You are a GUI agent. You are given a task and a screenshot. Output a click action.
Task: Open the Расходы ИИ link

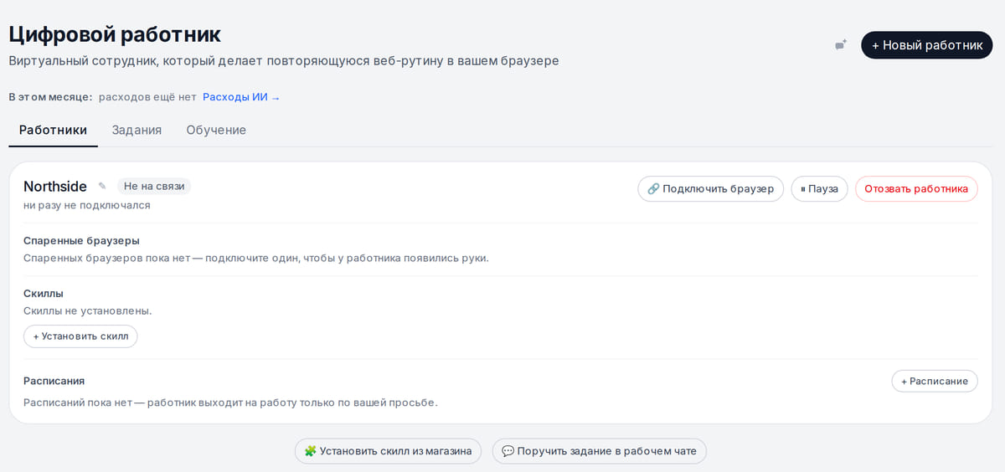coord(241,97)
